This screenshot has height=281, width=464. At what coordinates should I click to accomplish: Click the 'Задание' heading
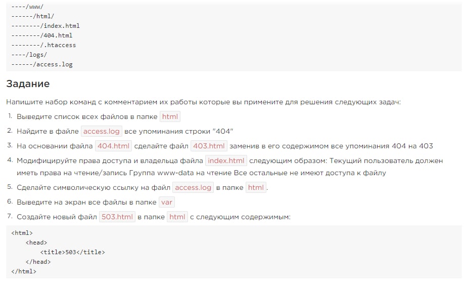pyautogui.click(x=28, y=84)
